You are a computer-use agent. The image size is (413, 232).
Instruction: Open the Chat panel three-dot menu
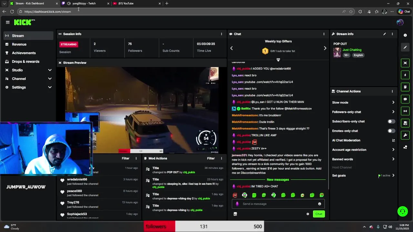pos(324,34)
